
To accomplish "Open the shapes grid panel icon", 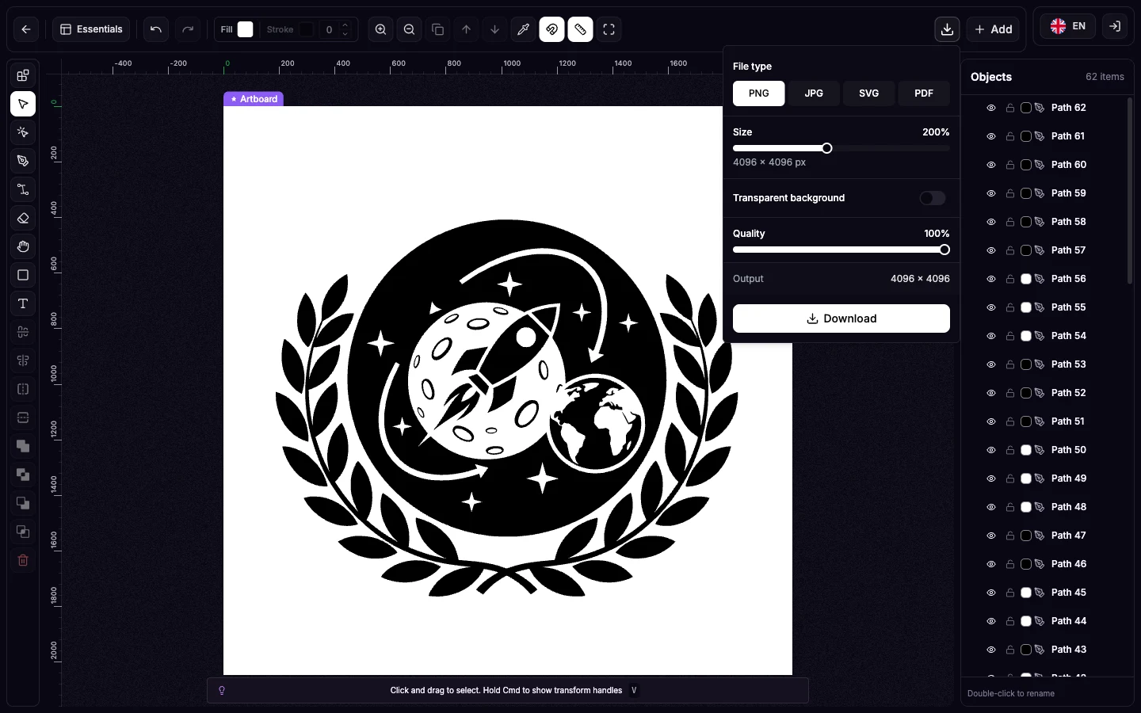I will click(23, 75).
